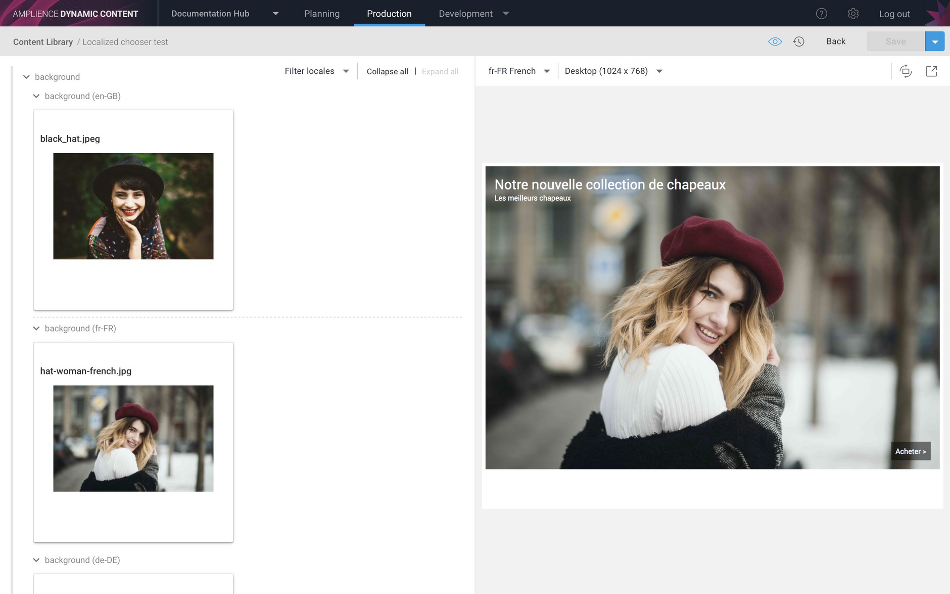This screenshot has width=950, height=594.
Task: Switch to the Development tab
Action: click(465, 14)
